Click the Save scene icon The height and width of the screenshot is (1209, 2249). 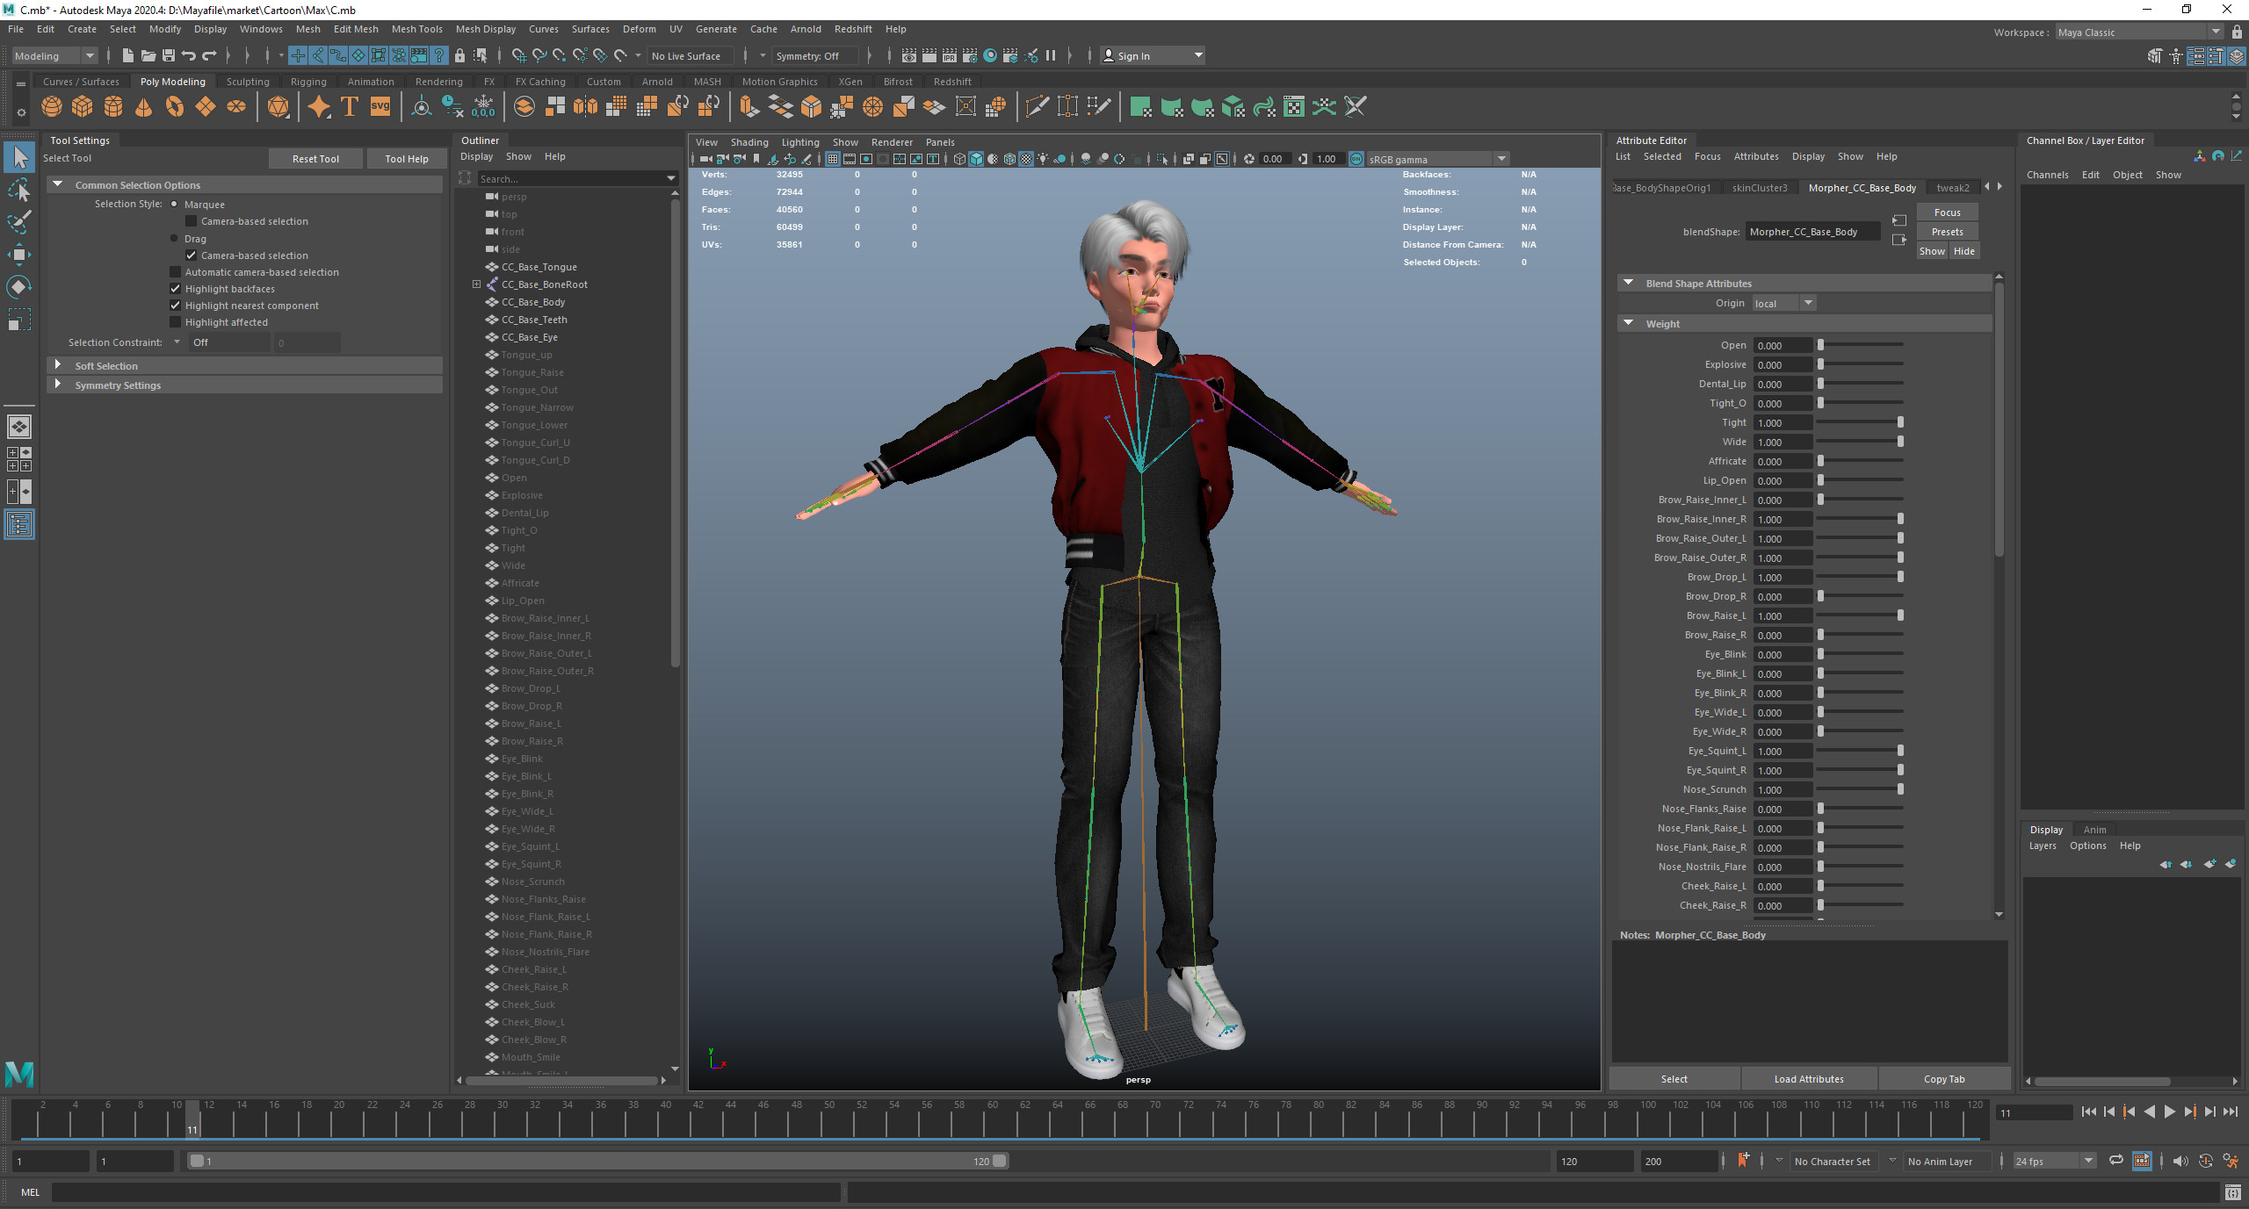coord(169,55)
